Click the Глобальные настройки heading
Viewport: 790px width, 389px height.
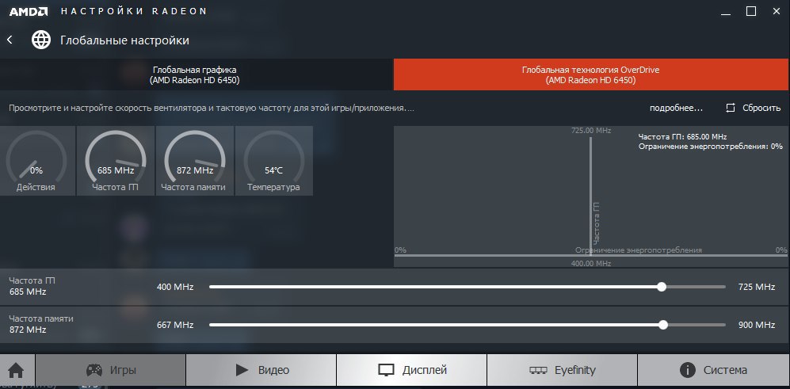125,40
